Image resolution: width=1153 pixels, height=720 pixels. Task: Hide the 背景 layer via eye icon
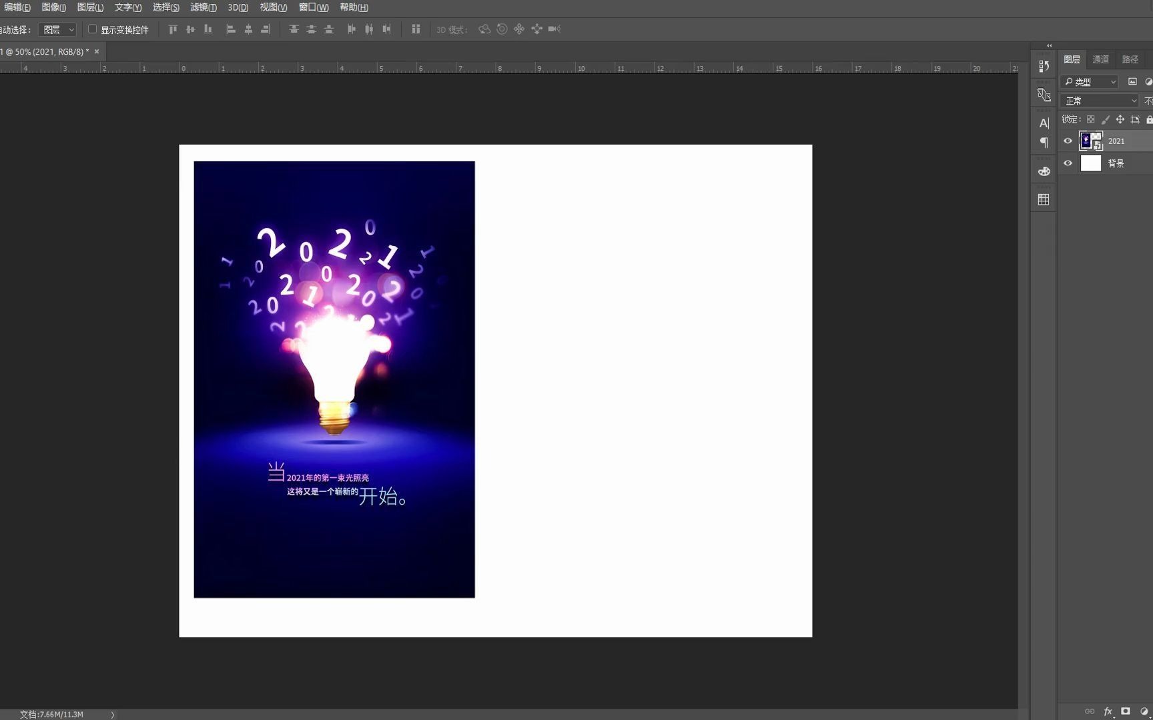1068,163
